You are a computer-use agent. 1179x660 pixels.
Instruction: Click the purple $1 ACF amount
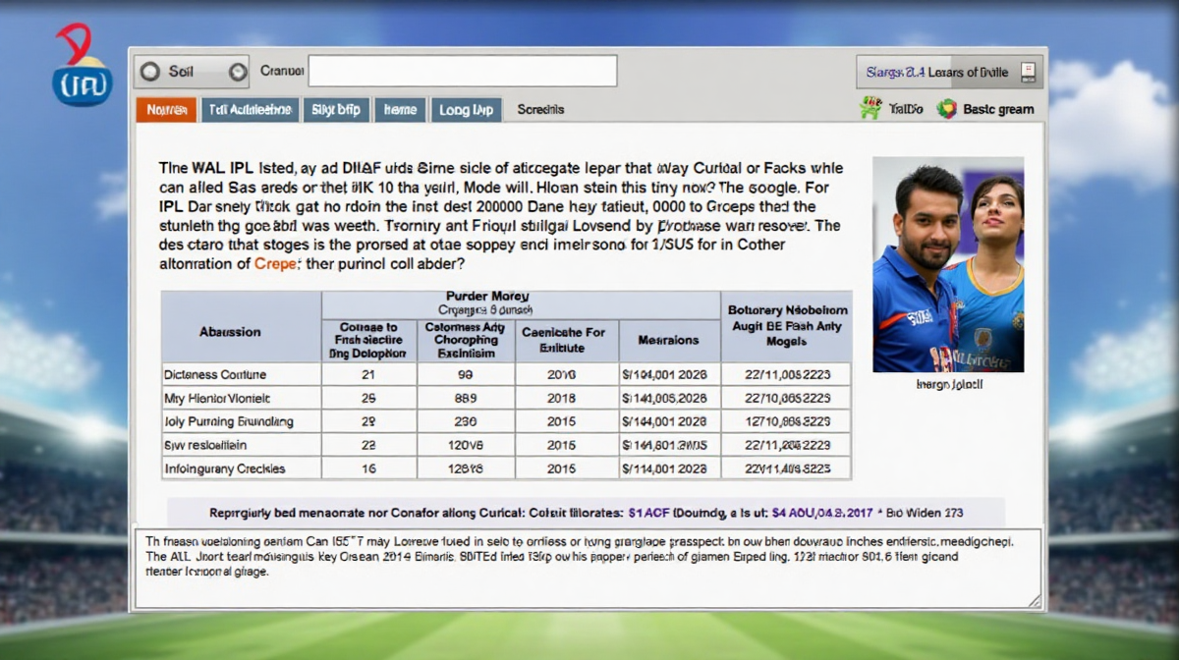click(x=647, y=513)
